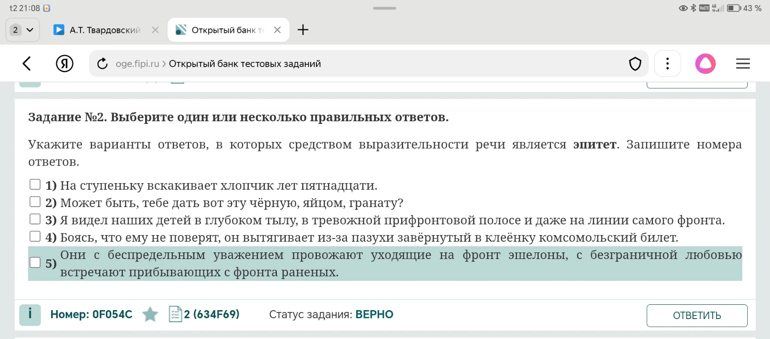Click the address bar with oge.fipi.ru
770x339 pixels.
369,64
